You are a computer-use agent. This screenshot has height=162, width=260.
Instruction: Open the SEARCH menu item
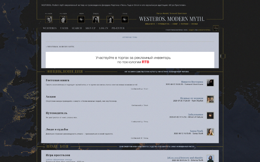77,28
